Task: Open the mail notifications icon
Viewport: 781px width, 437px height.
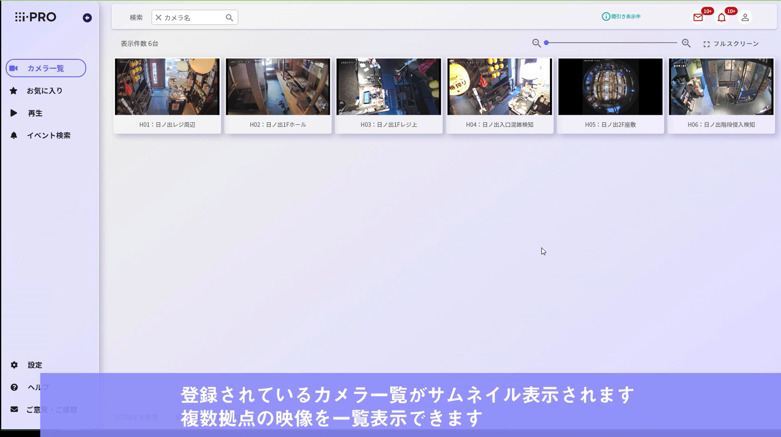Action: [698, 17]
